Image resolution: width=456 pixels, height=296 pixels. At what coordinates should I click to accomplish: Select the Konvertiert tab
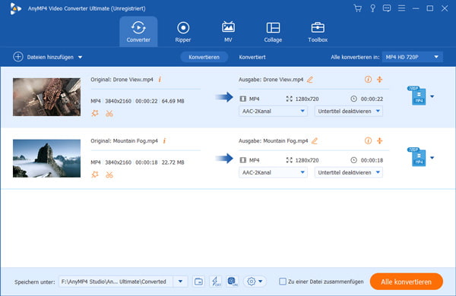pyautogui.click(x=252, y=57)
